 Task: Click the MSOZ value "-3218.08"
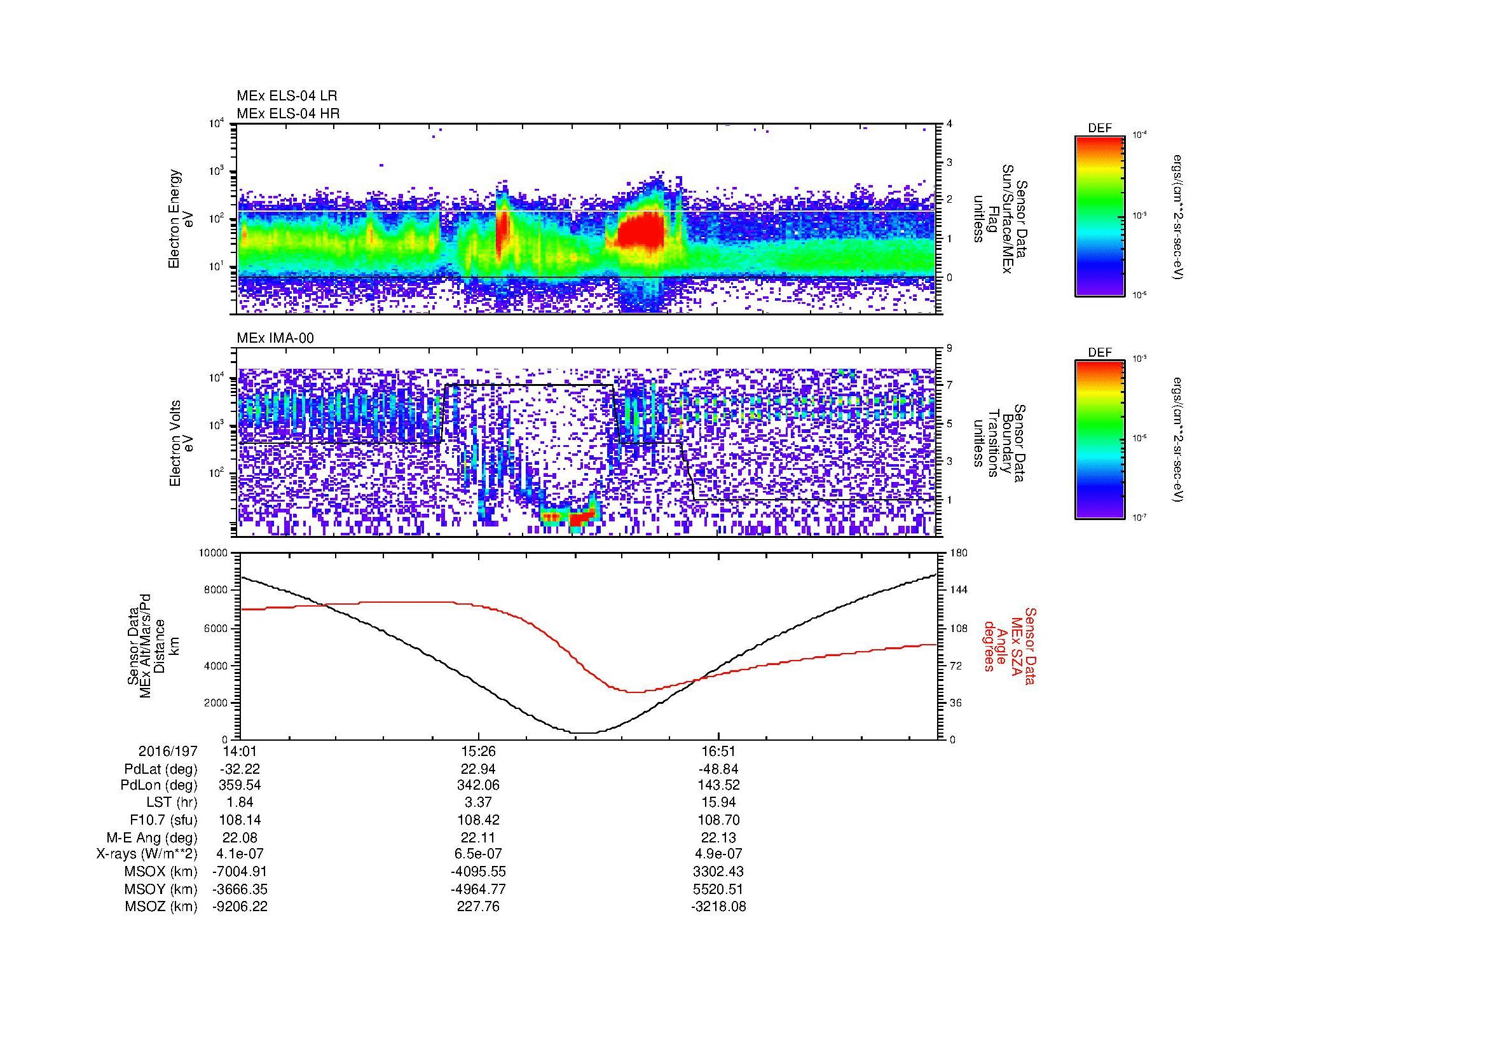pyautogui.click(x=718, y=907)
